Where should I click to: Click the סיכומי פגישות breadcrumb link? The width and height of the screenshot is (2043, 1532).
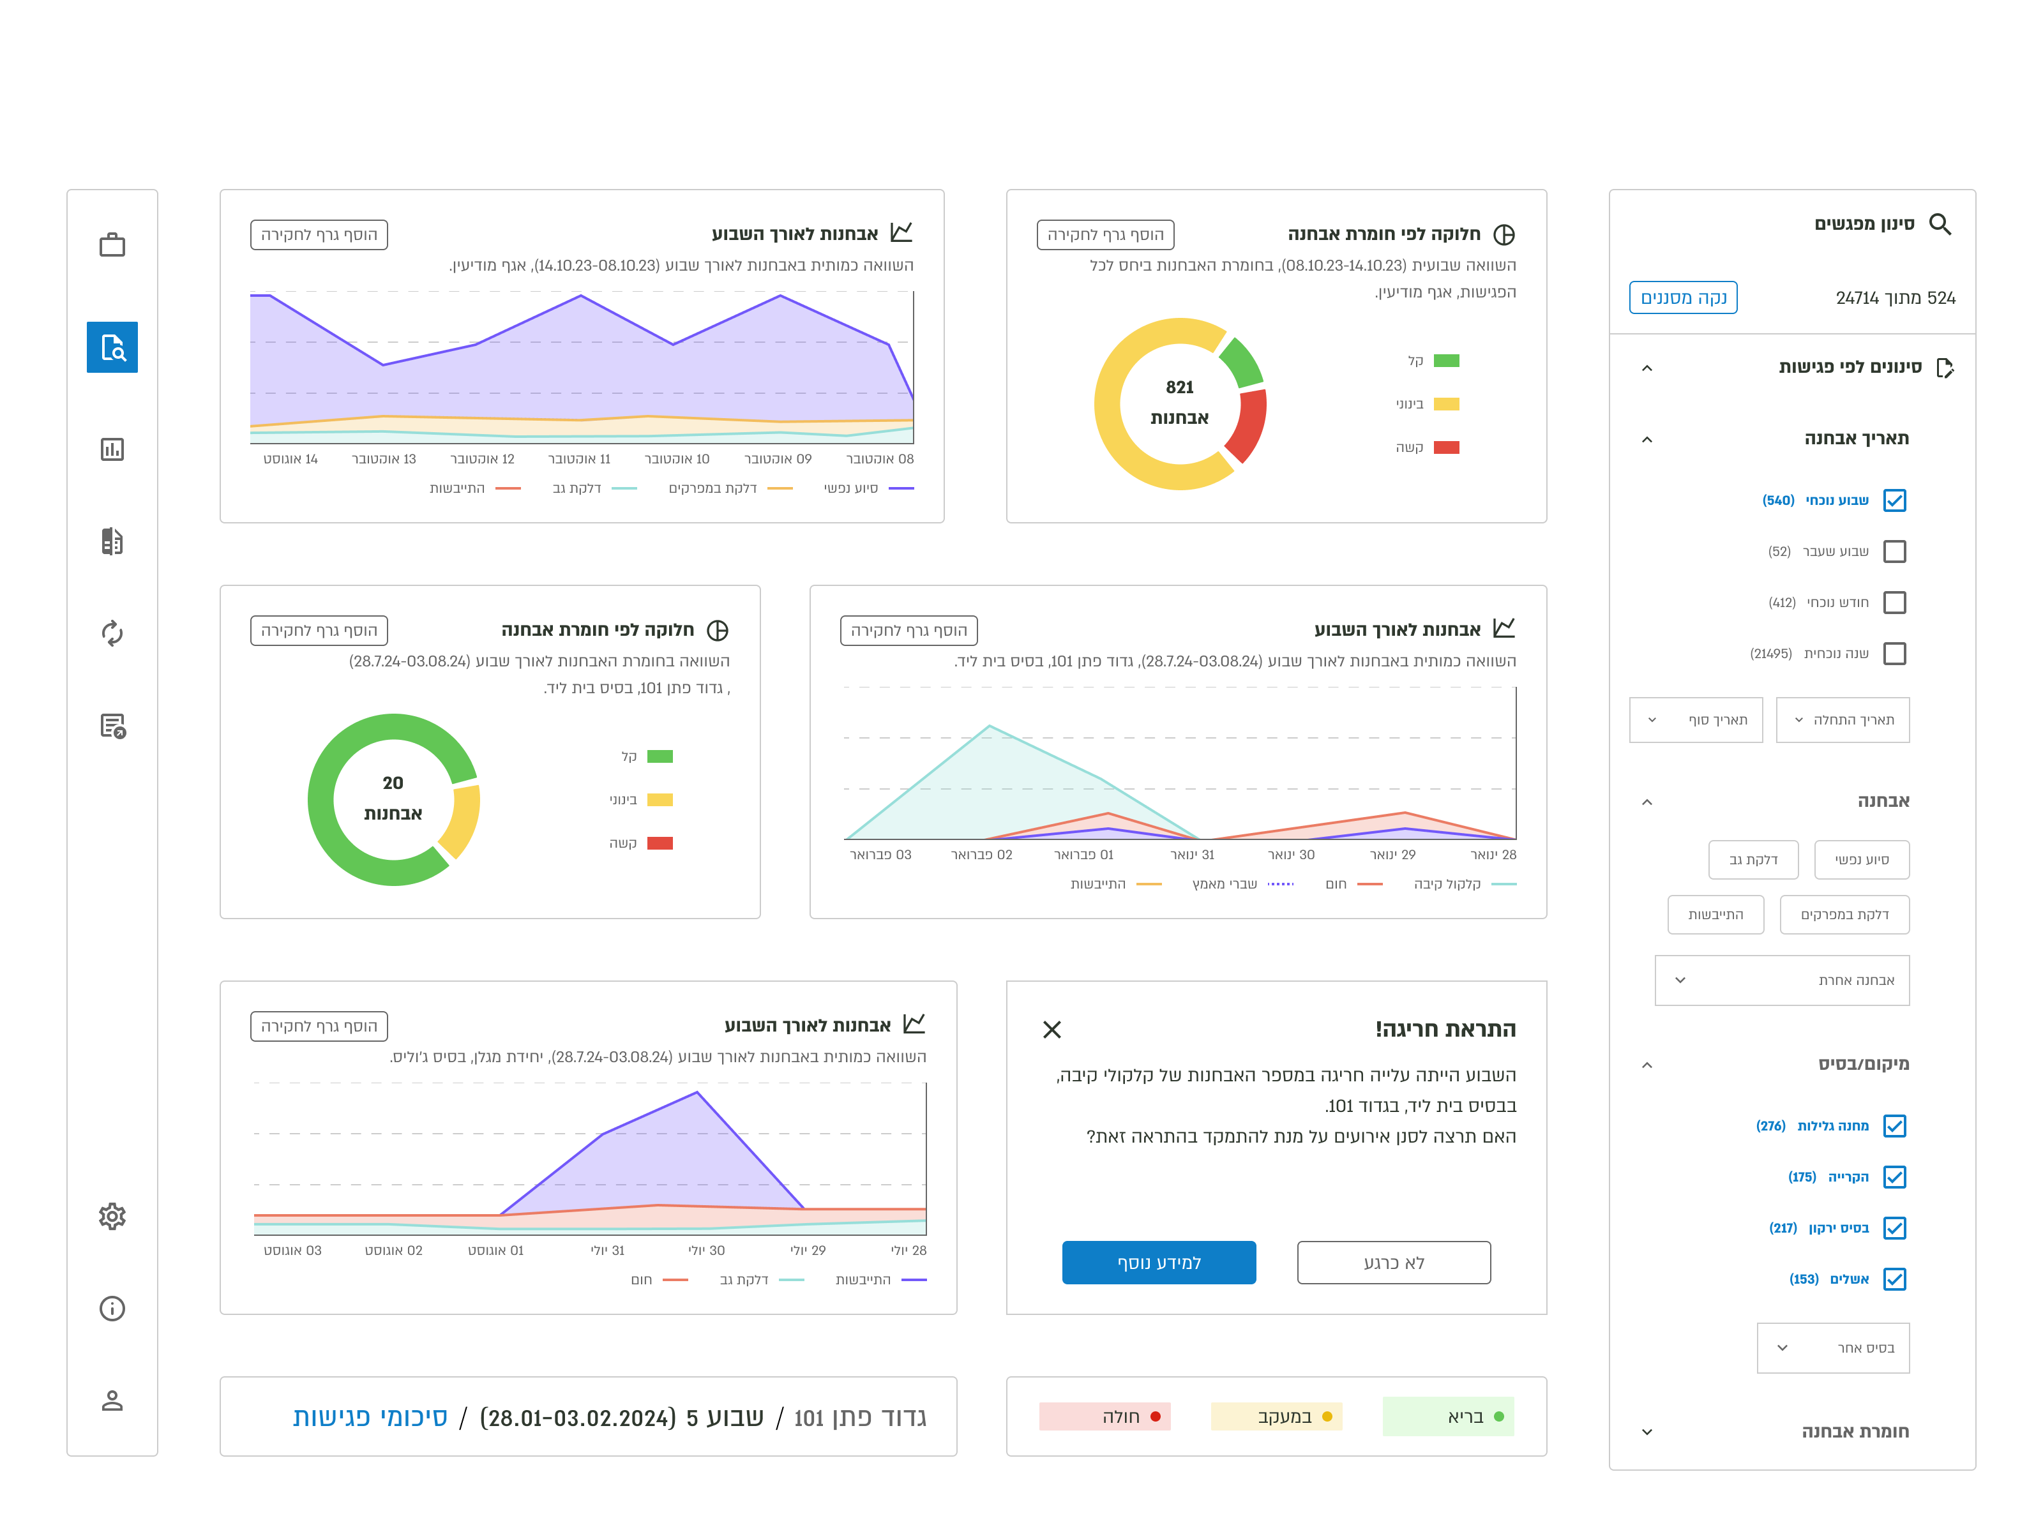[x=370, y=1418]
